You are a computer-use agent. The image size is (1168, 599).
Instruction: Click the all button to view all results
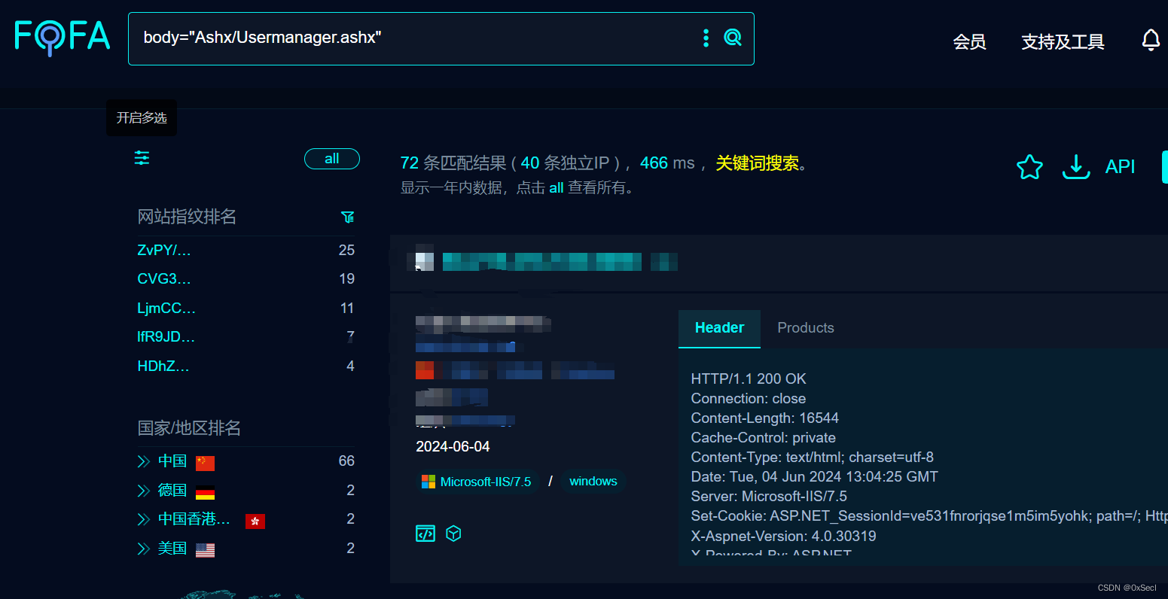point(331,159)
